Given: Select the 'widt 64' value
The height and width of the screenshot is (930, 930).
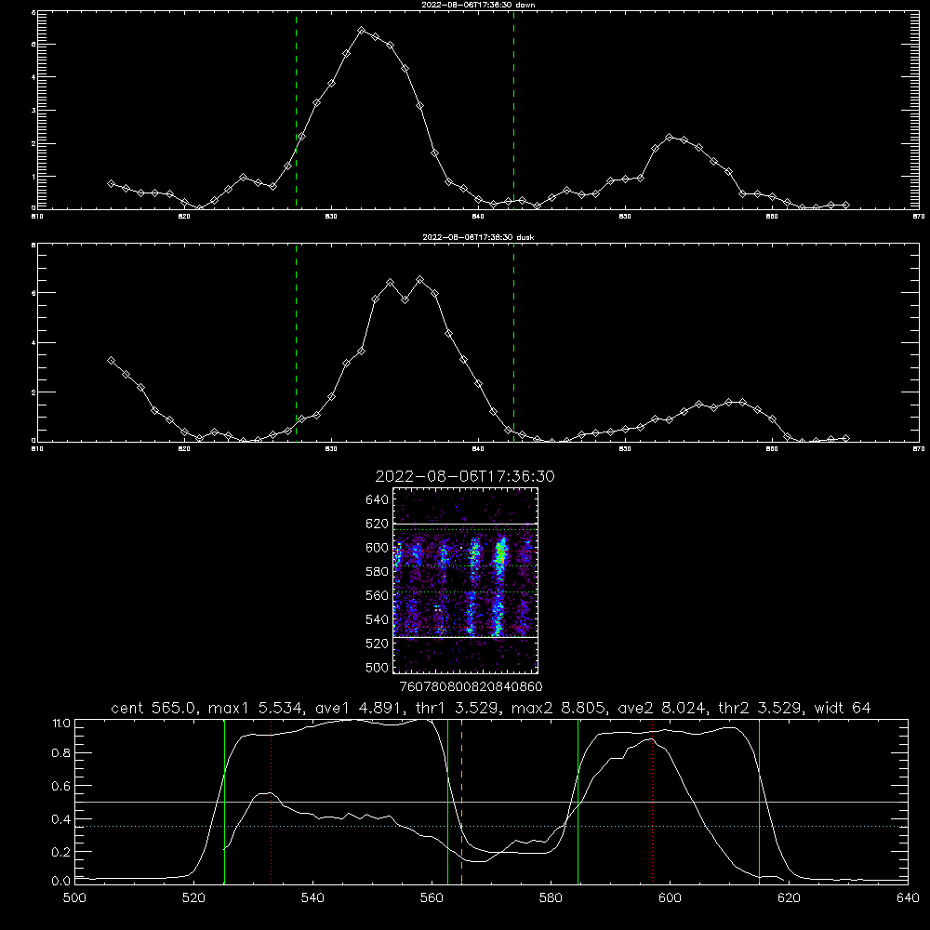Looking at the screenshot, I should (843, 708).
